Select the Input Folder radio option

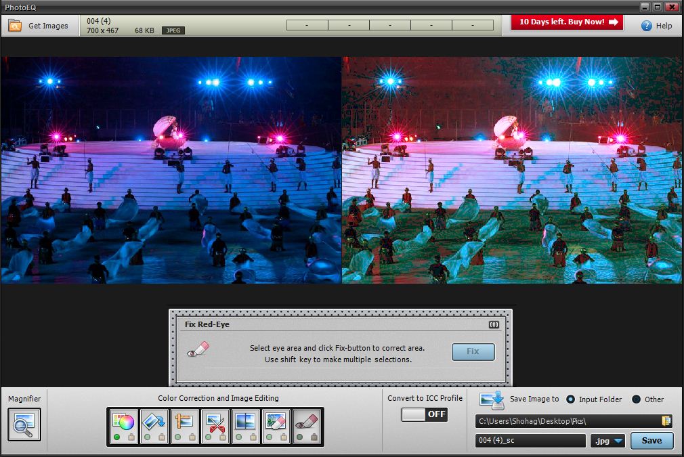(570, 399)
